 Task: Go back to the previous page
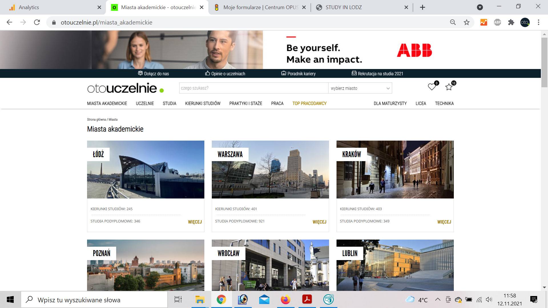coord(9,22)
